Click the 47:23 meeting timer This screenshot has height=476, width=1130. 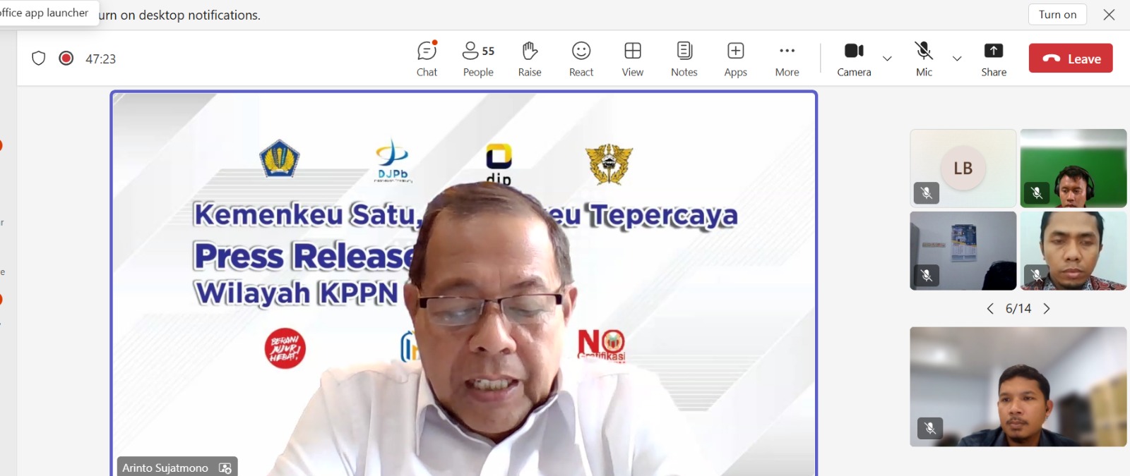click(100, 59)
